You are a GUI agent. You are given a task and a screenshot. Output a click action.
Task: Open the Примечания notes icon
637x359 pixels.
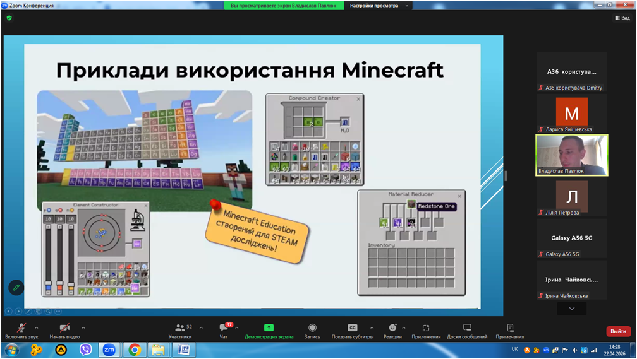510,328
